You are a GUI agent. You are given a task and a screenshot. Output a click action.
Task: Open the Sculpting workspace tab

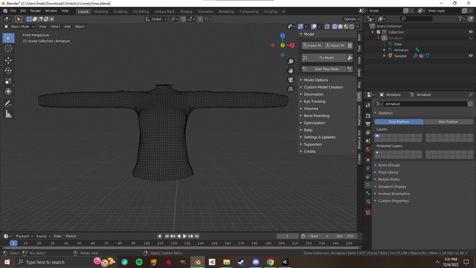(120, 12)
